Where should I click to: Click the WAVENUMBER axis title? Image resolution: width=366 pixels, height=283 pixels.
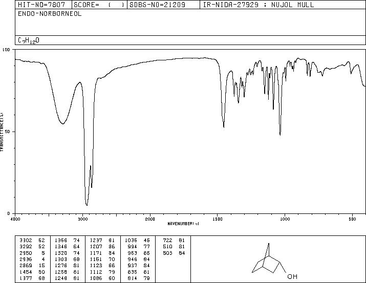(x=183, y=224)
